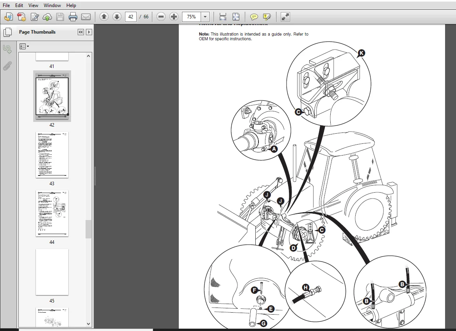Image resolution: width=456 pixels, height=331 pixels.
Task: Click the Note text on the page
Action: [x=254, y=36]
